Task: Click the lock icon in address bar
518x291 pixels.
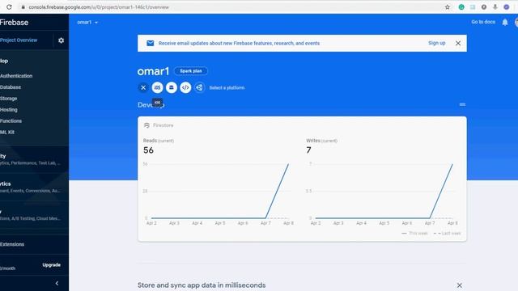Action: (x=23, y=7)
